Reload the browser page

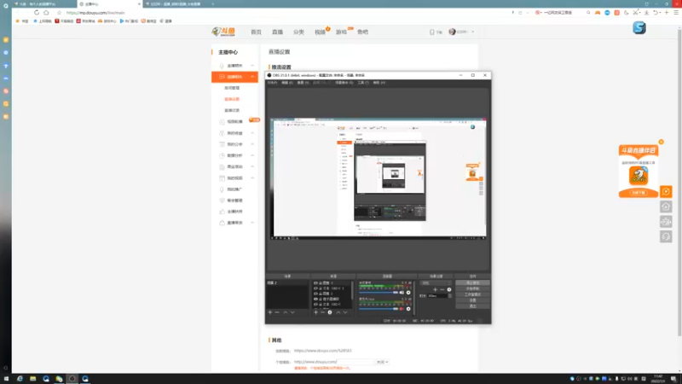tap(37, 13)
